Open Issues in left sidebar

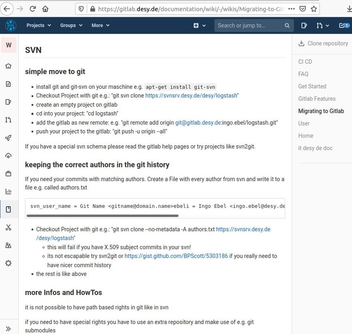click(x=8, y=102)
